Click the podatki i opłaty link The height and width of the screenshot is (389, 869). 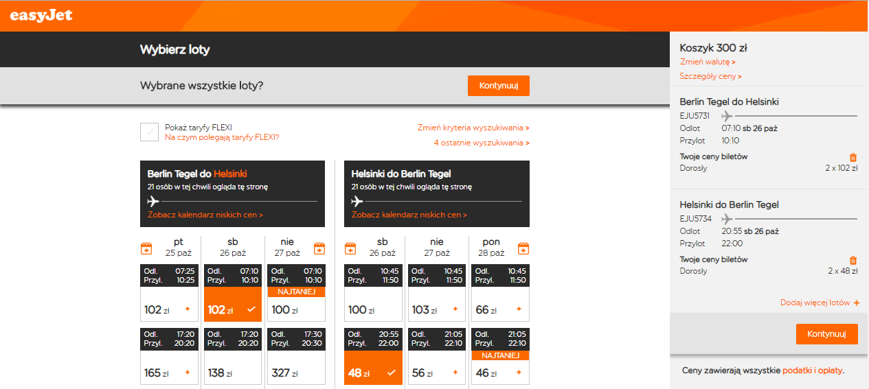click(812, 370)
